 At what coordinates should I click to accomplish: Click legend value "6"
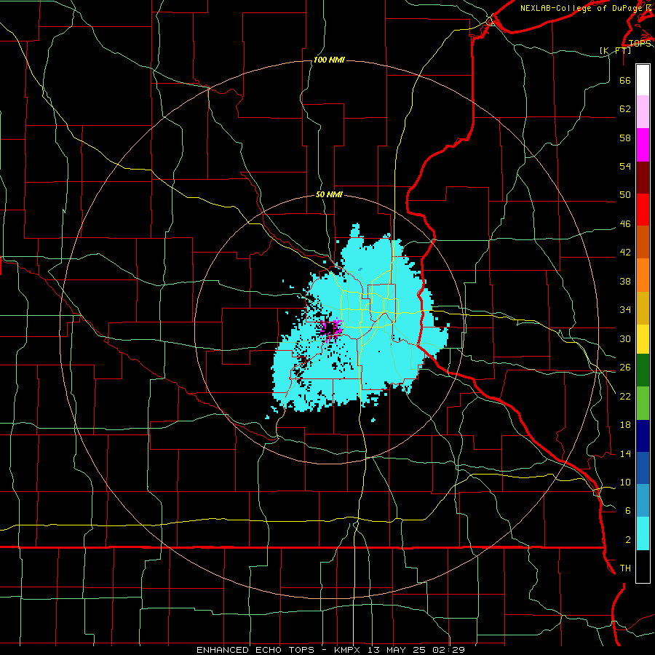628,510
